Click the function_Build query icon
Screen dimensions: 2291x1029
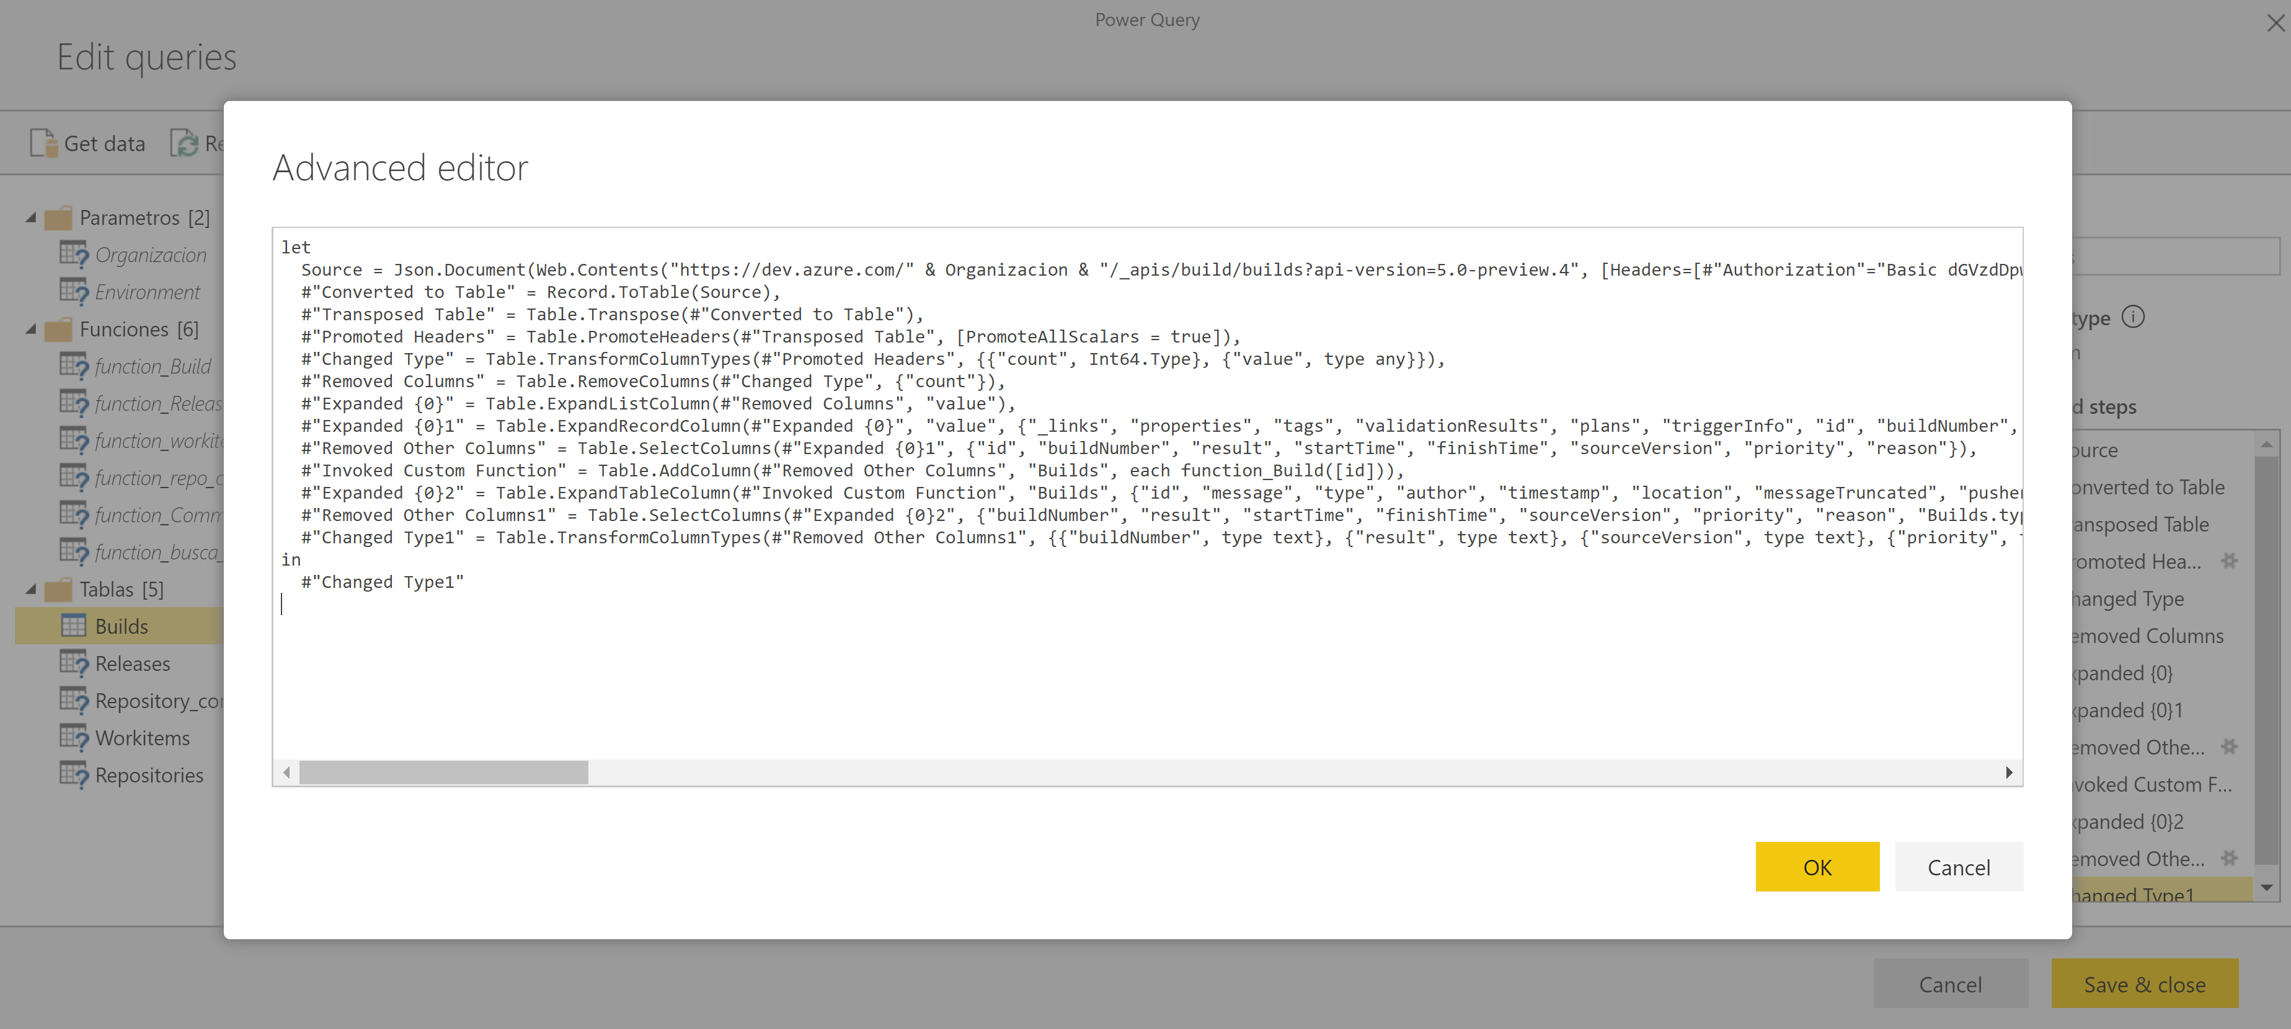click(74, 366)
